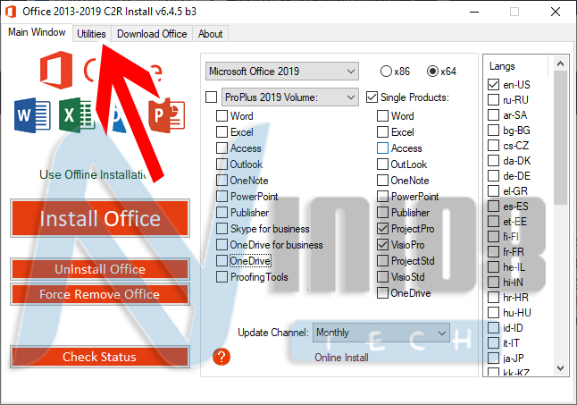Image resolution: width=577 pixels, height=405 pixels.
Task: Check PowerPoint under ProPlus 2019 Volume
Action: pyautogui.click(x=222, y=196)
